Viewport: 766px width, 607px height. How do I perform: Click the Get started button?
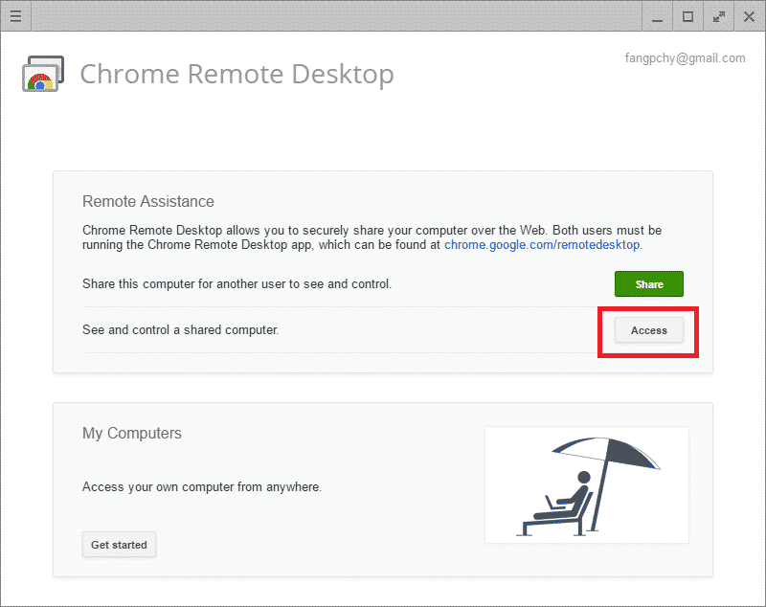tap(119, 545)
